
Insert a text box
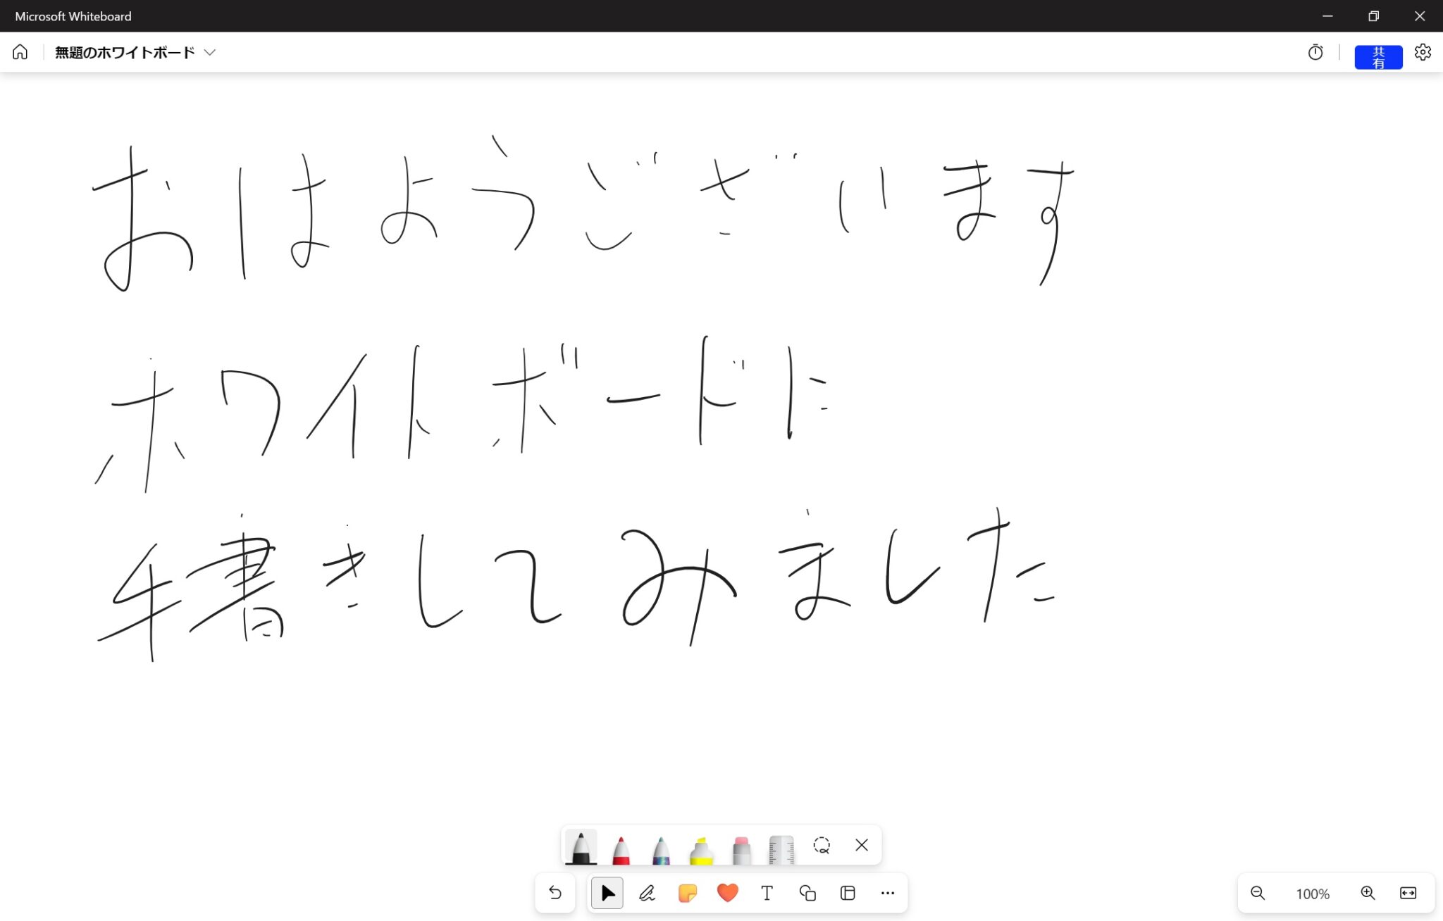click(767, 893)
